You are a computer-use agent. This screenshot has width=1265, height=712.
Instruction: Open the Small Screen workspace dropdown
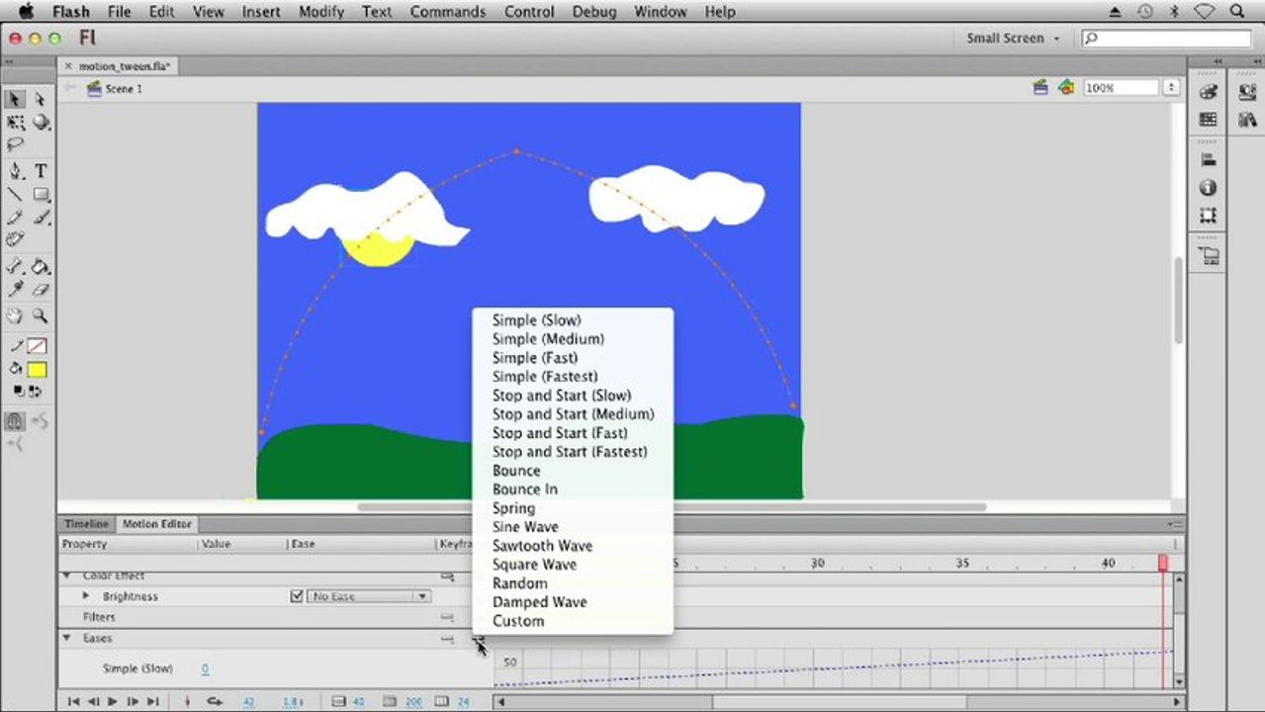pos(1013,39)
